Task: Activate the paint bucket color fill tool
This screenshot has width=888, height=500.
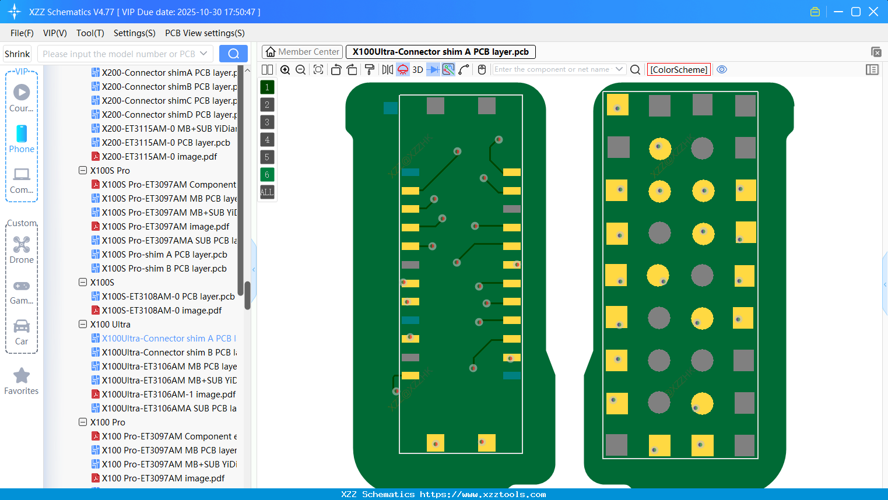Action: (x=369, y=69)
